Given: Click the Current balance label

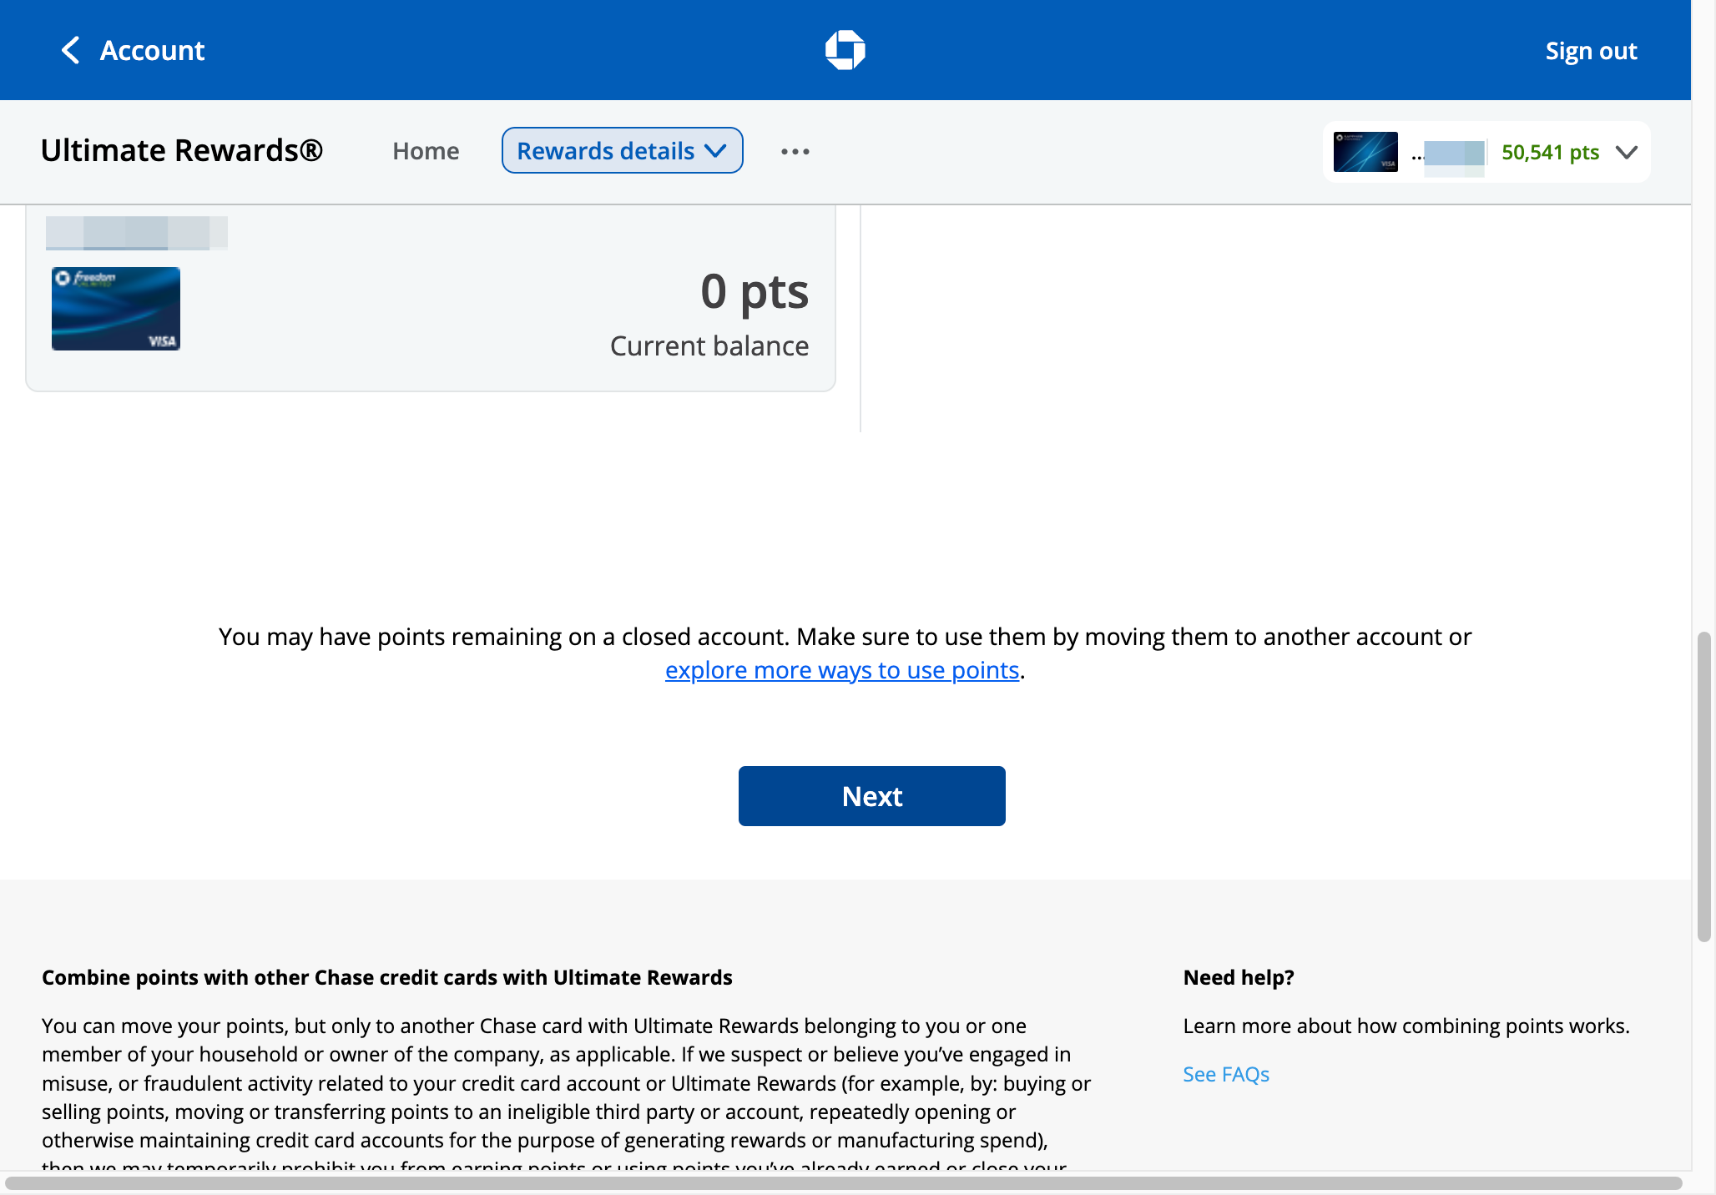Looking at the screenshot, I should click(x=709, y=345).
